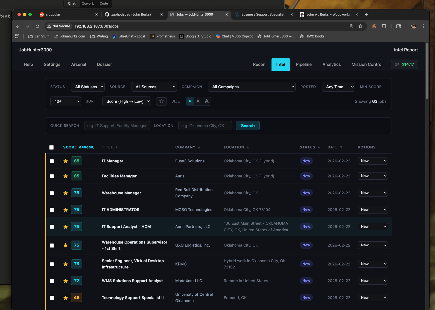Open actions dropdown for Technology Support Specialist II
The image size is (435, 310).
click(373, 298)
